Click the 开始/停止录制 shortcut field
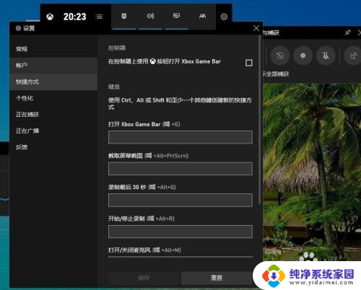This screenshot has width=361, height=290. point(180,232)
